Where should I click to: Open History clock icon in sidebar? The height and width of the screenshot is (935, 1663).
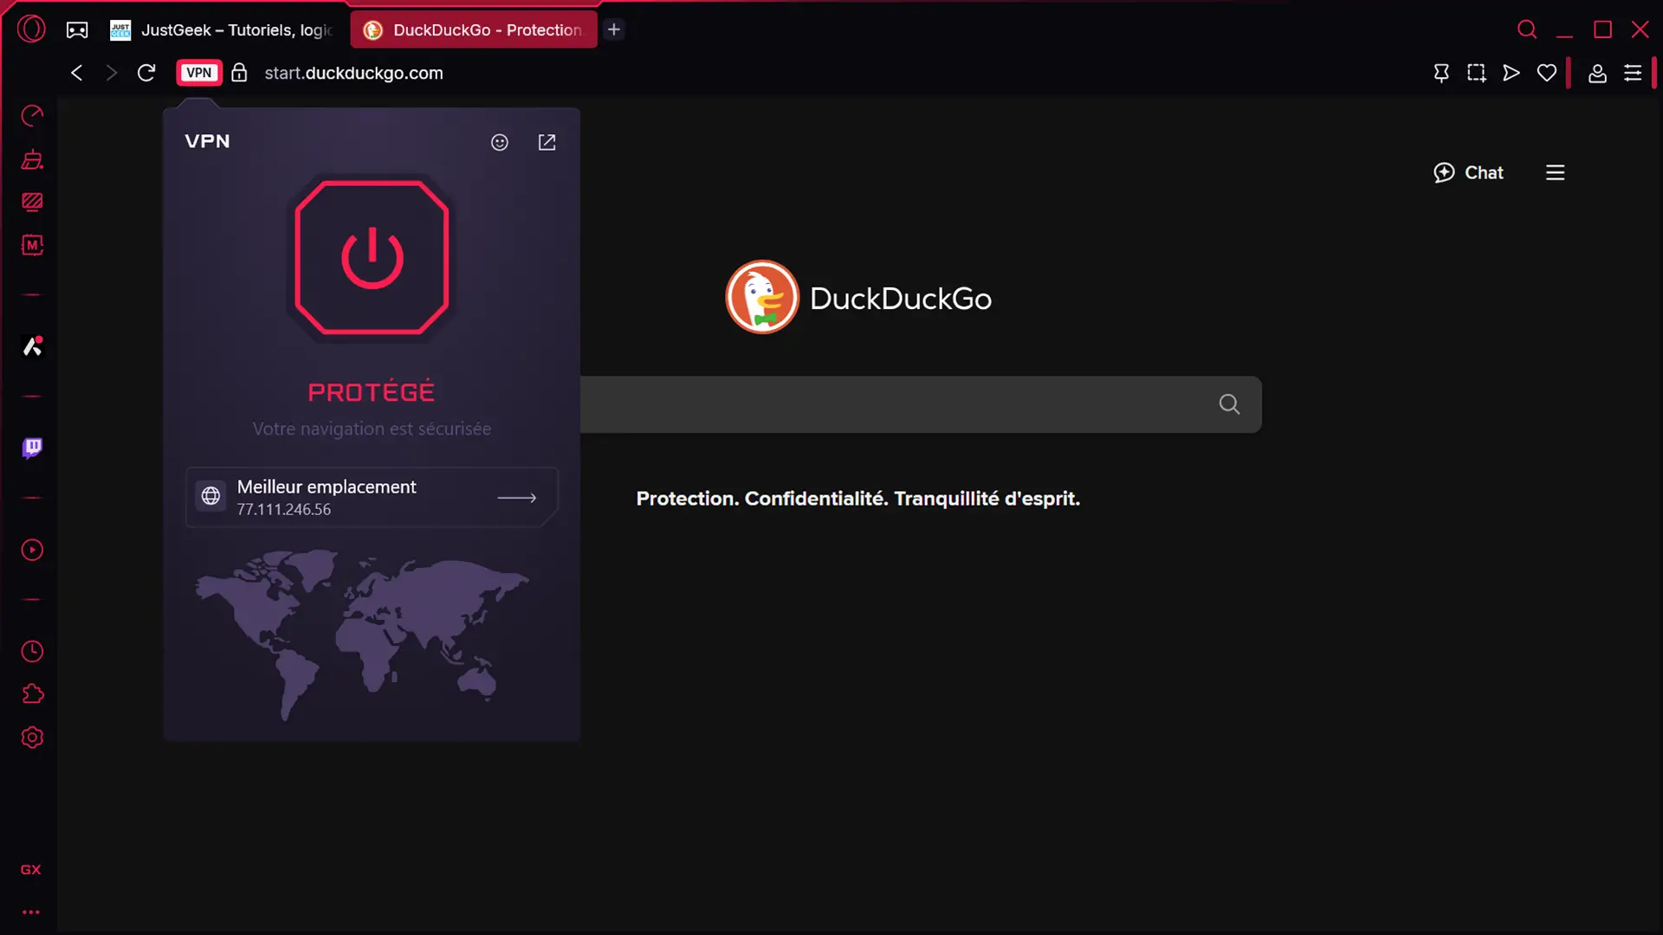(x=32, y=651)
